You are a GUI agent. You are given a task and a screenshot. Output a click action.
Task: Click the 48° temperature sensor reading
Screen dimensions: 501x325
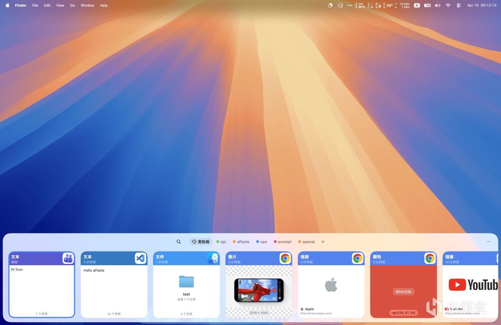point(388,5)
